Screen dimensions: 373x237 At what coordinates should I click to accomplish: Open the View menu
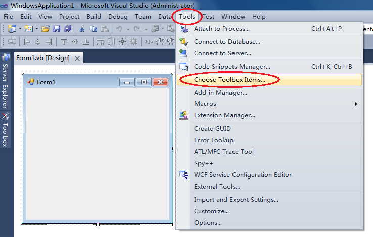45,17
